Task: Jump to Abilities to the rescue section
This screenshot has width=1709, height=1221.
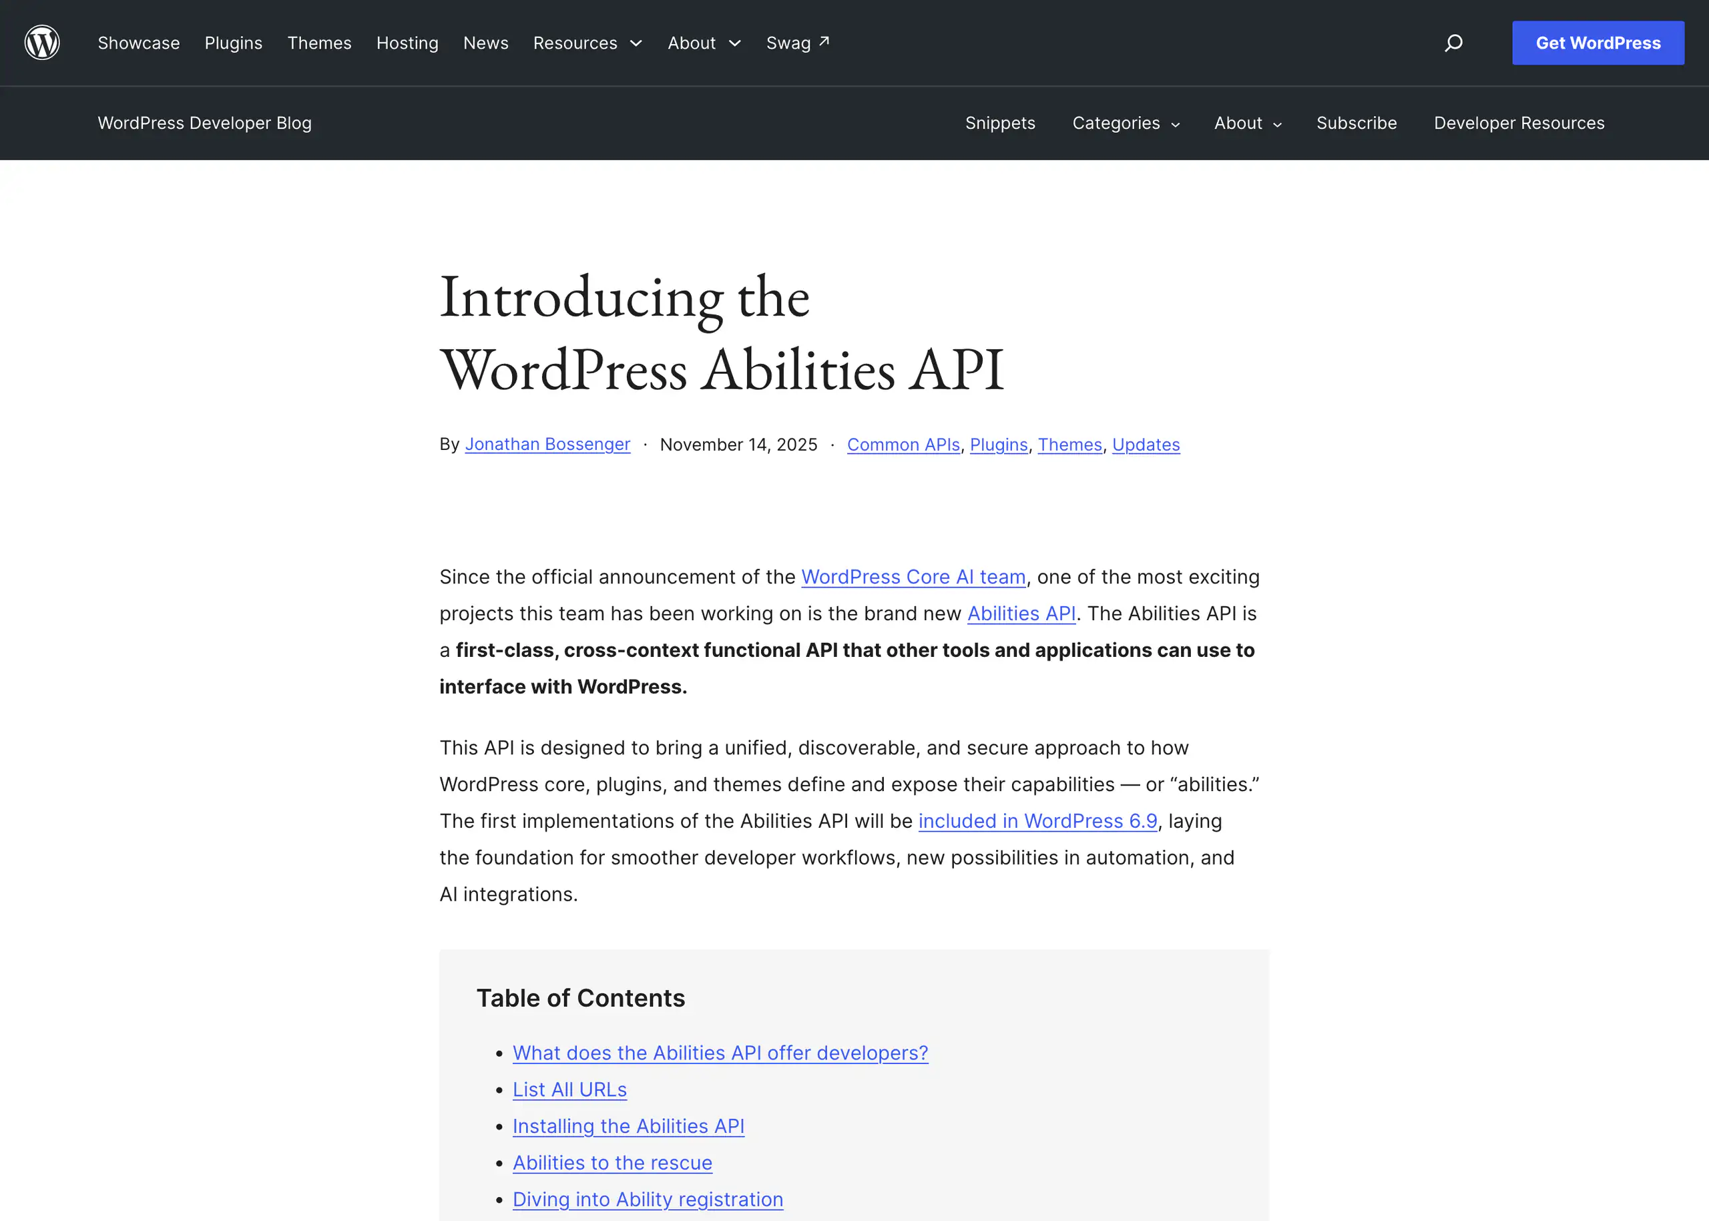Action: click(x=612, y=1162)
